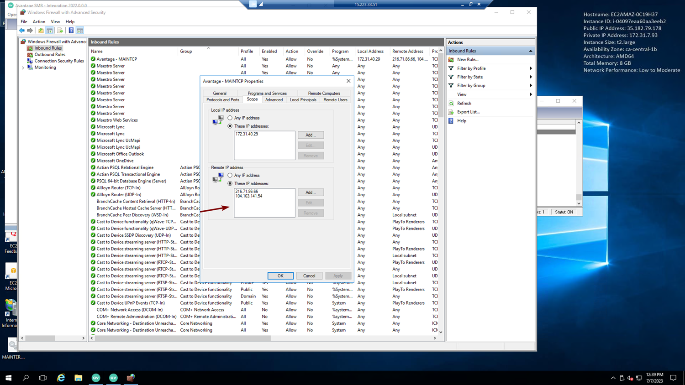This screenshot has width=685, height=385.
Task: Click the volume speaker tray icon
Action: click(x=630, y=378)
